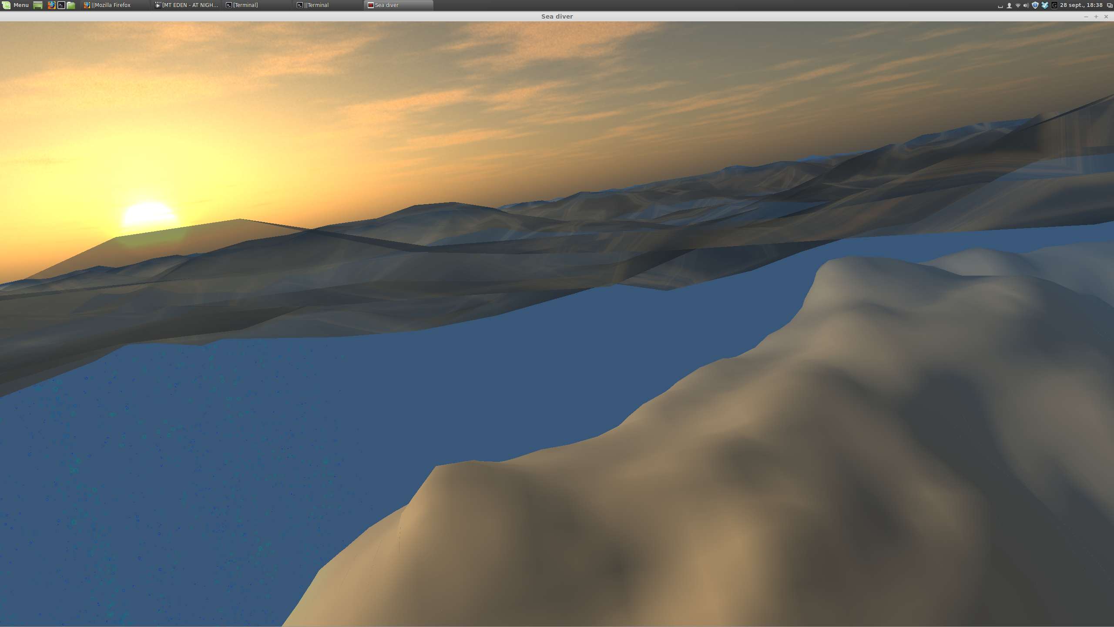Open the terminal panel launcher icon
The width and height of the screenshot is (1114, 627).
(61, 5)
